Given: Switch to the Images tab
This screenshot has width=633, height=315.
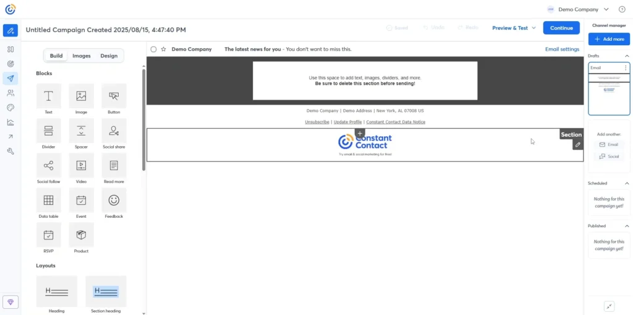Looking at the screenshot, I should click(82, 56).
